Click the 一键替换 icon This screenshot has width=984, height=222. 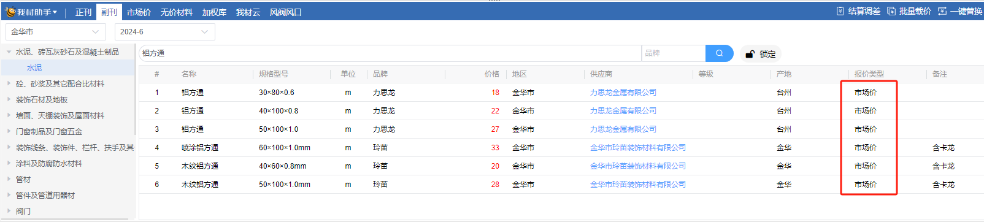[x=942, y=11]
